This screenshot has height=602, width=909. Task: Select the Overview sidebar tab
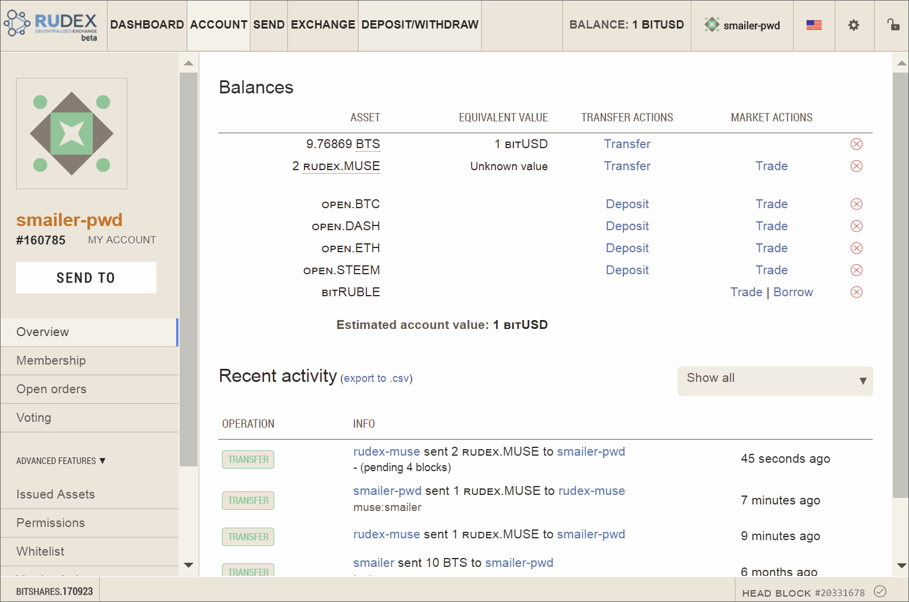tap(89, 332)
